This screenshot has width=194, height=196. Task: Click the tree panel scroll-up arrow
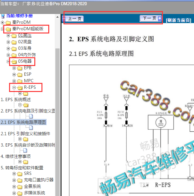click(57, 17)
